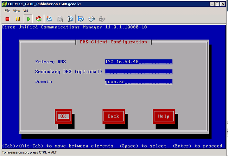Click the DNS Client Configuration dialog title
Screen dimensions: 228x156
click(x=113, y=42)
